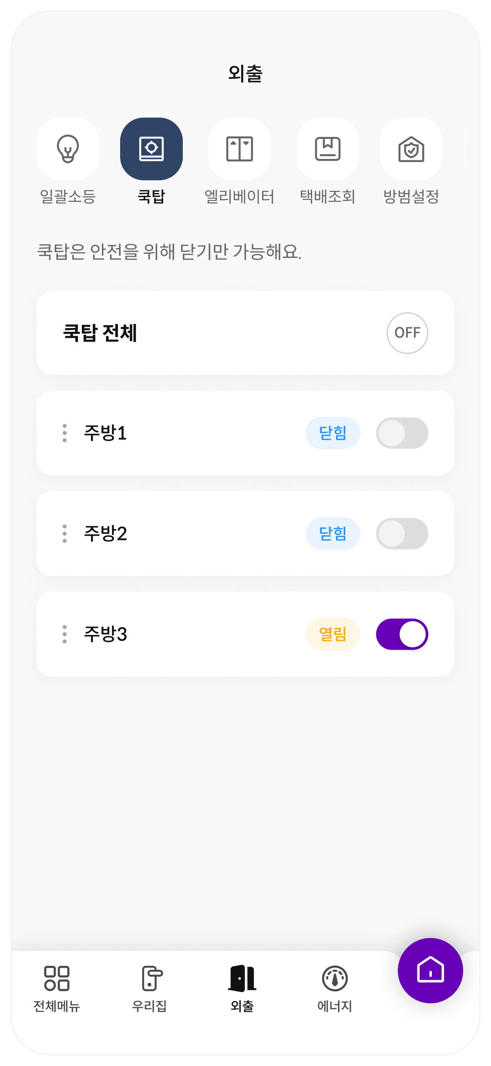491x1066 pixels.
Task: Open the 주방2 three-dot options menu
Action: point(64,534)
